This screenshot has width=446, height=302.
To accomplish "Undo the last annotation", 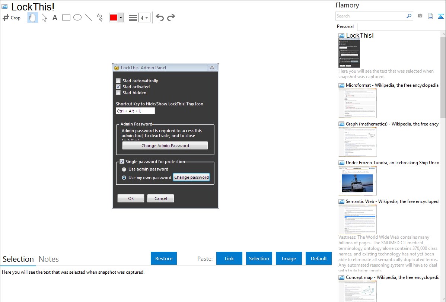I will [x=160, y=18].
